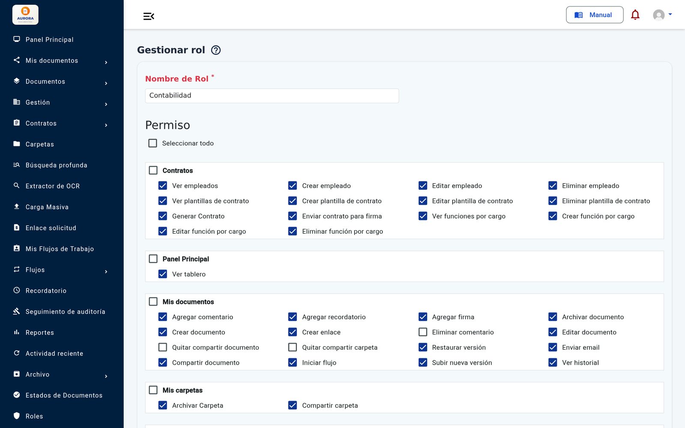Uncheck Ver tablero permission
The width and height of the screenshot is (685, 428).
click(163, 274)
